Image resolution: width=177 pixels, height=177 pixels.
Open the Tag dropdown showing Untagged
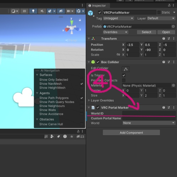point(118,18)
